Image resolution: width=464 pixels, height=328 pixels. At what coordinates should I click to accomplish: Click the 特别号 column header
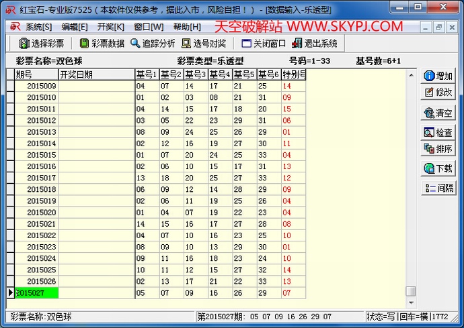(294, 74)
